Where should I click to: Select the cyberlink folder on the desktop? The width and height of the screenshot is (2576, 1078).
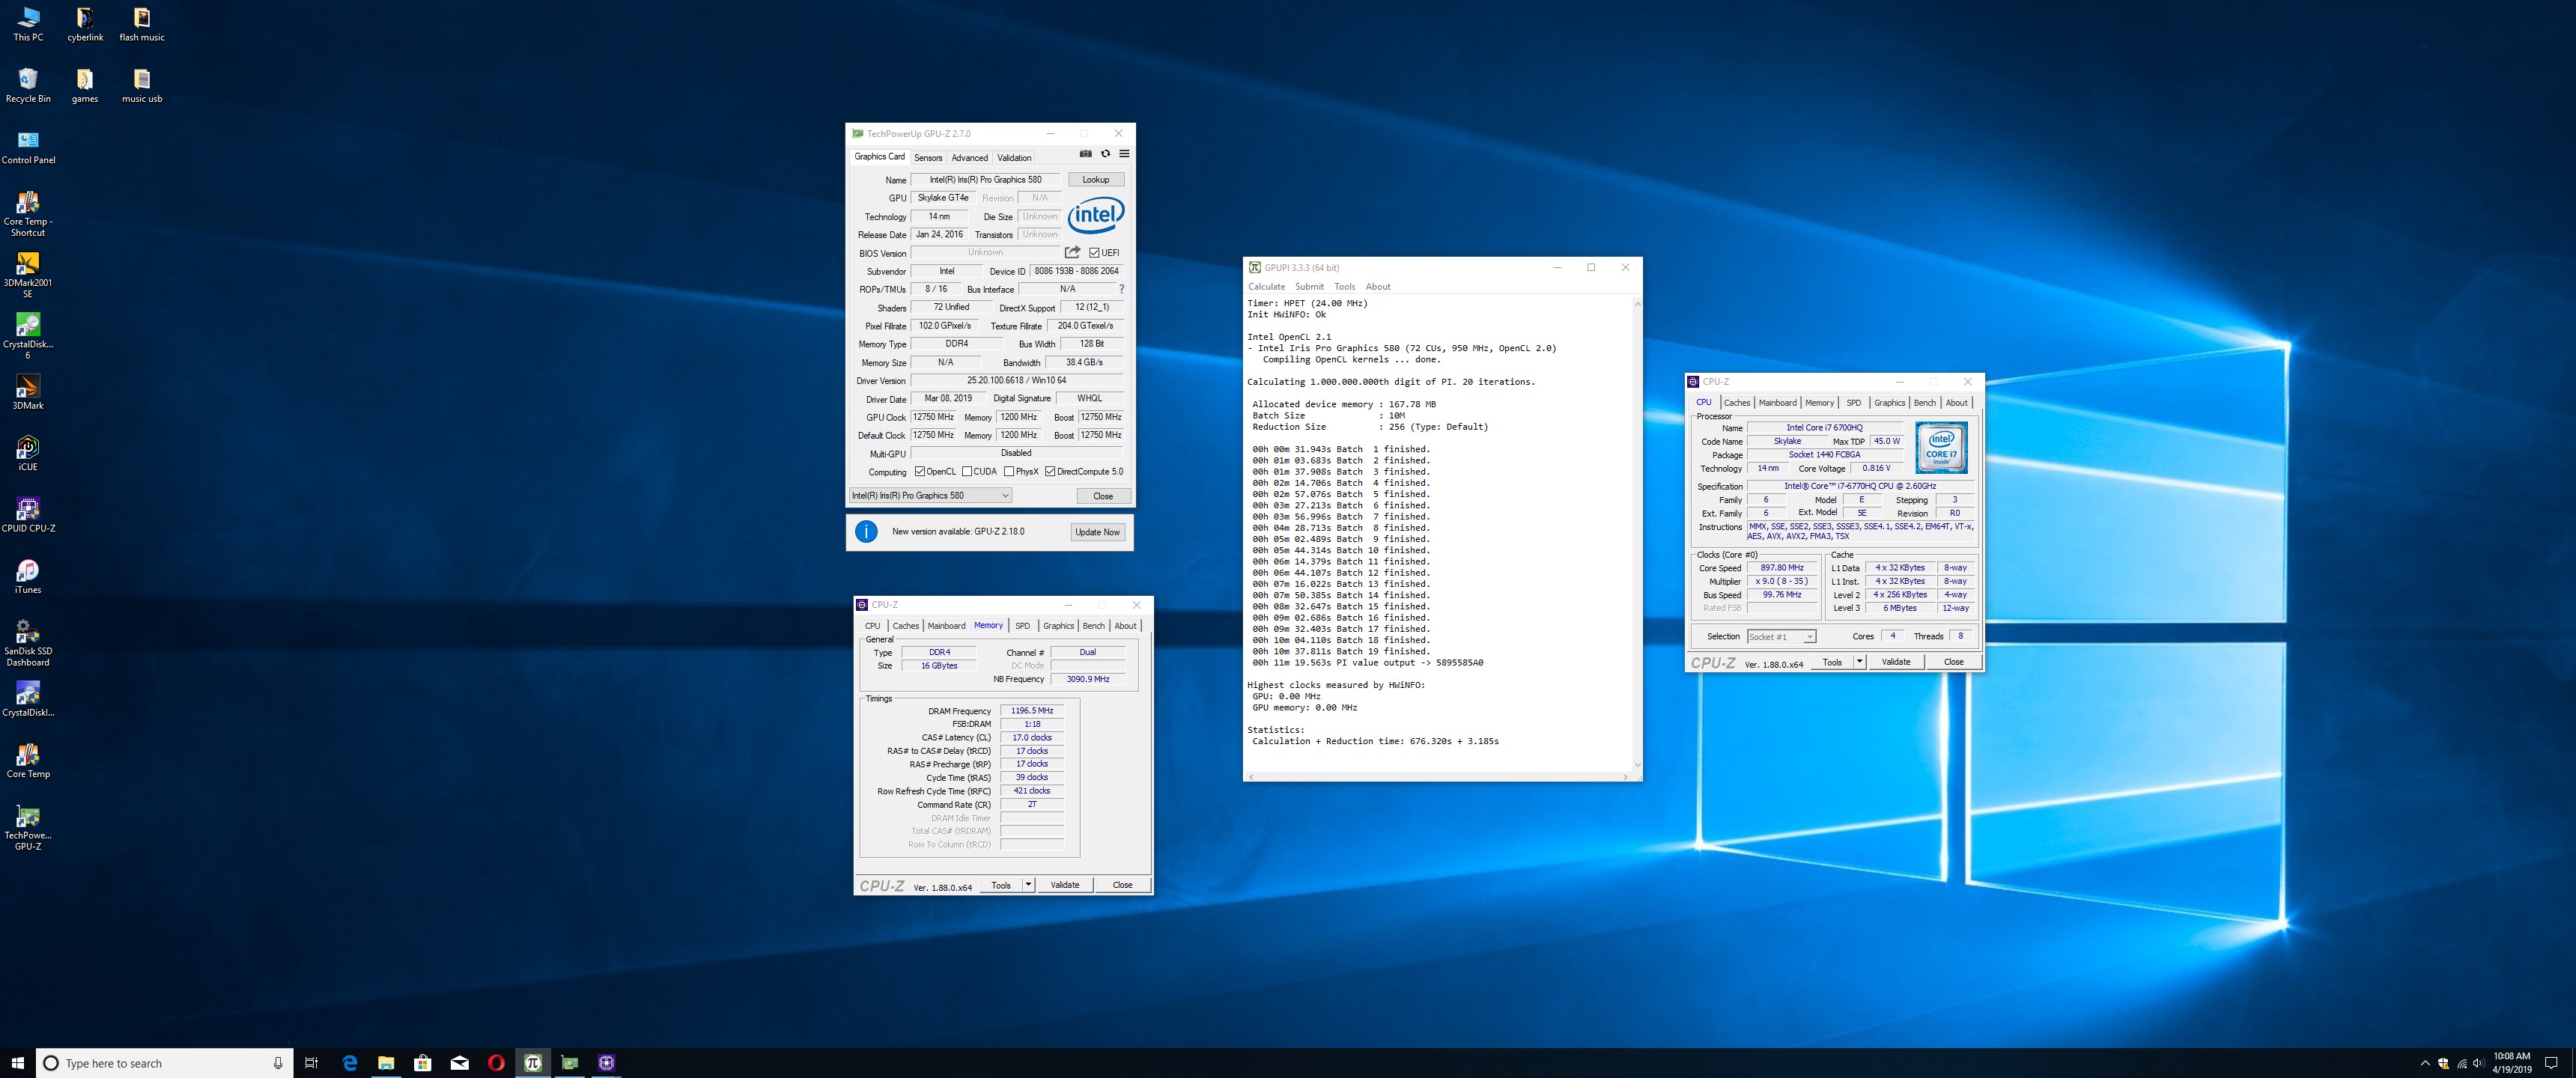point(85,24)
